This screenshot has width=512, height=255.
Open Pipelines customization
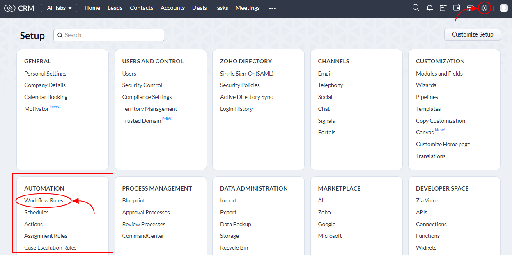click(427, 97)
